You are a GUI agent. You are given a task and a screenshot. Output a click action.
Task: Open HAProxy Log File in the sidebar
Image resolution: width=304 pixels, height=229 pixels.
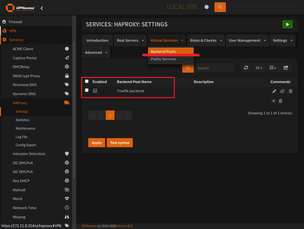[x=21, y=137]
